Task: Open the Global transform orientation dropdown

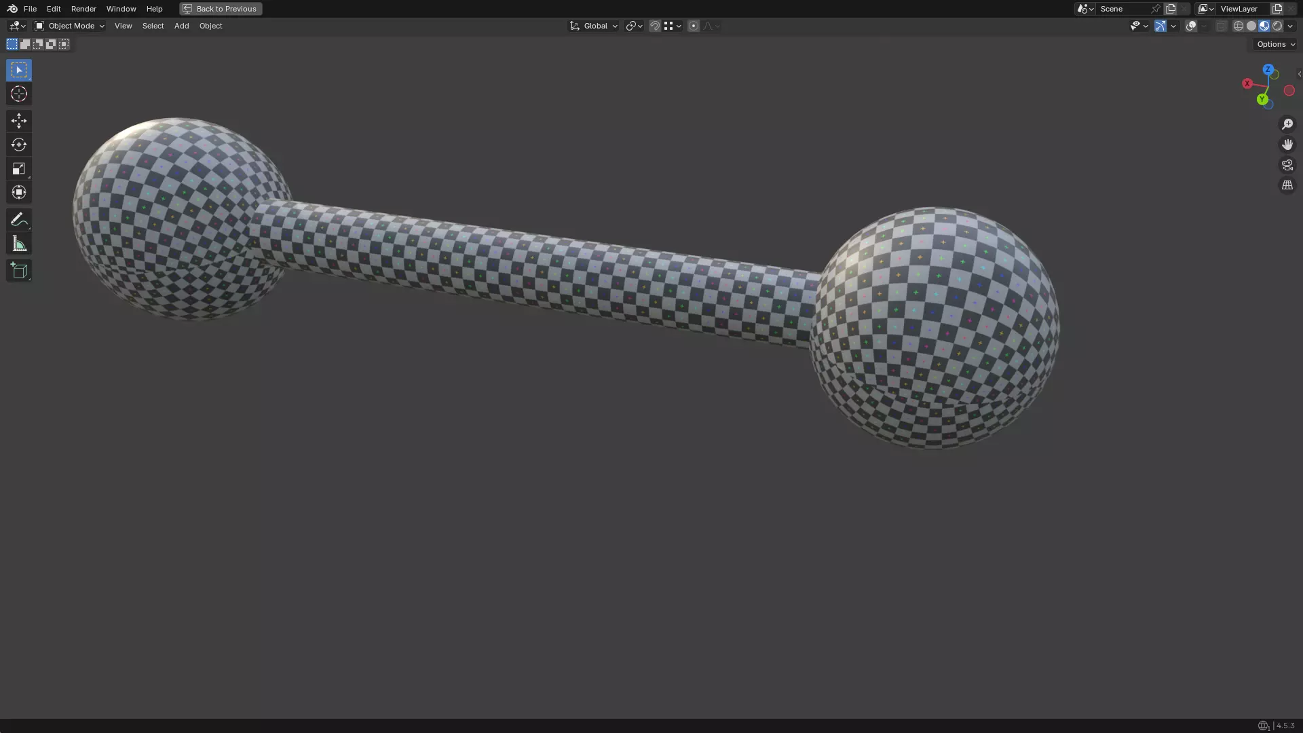Action: click(594, 26)
